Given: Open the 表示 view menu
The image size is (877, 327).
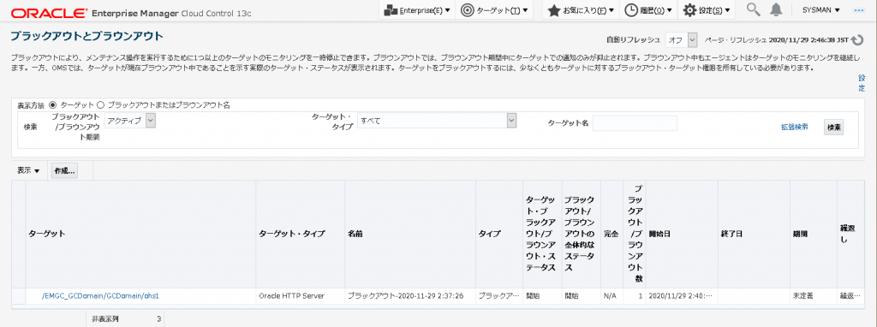Looking at the screenshot, I should coord(28,171).
